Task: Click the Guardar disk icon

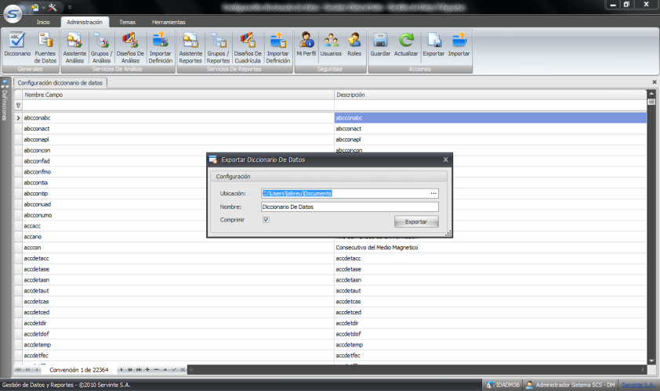Action: [380, 45]
